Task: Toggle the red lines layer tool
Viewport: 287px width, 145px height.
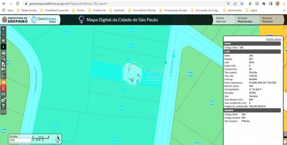Action: pos(3,88)
